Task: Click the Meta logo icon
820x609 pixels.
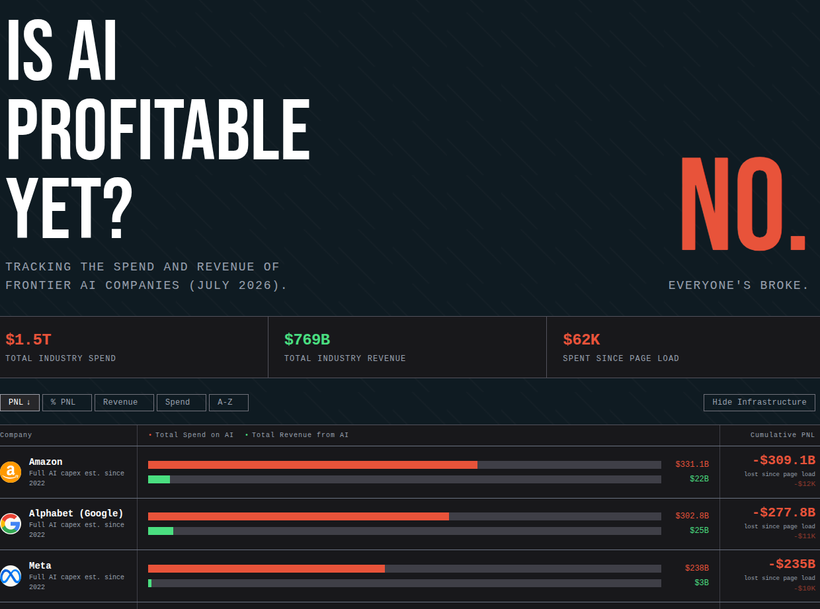Action: 11,576
